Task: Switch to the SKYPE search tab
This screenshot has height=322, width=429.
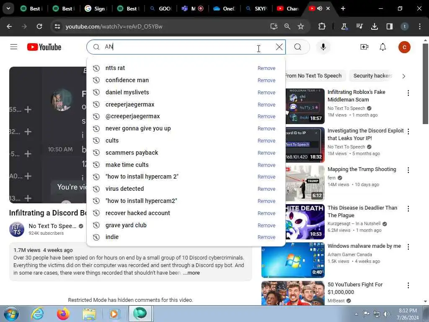Action: (256, 9)
